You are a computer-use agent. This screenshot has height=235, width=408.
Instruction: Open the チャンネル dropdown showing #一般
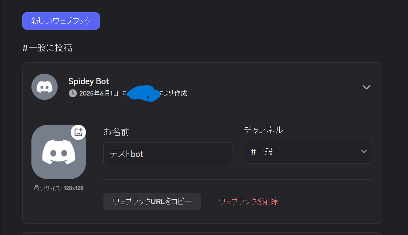tap(309, 152)
